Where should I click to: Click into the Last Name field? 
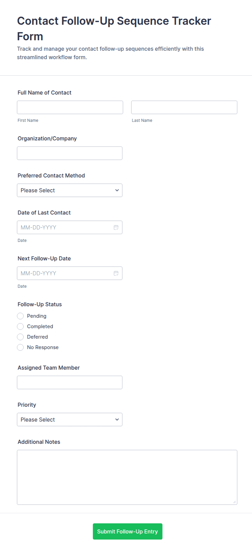tap(184, 107)
